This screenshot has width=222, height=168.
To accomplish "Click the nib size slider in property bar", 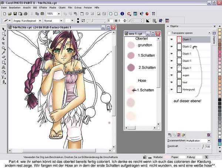I will tap(92, 21).
